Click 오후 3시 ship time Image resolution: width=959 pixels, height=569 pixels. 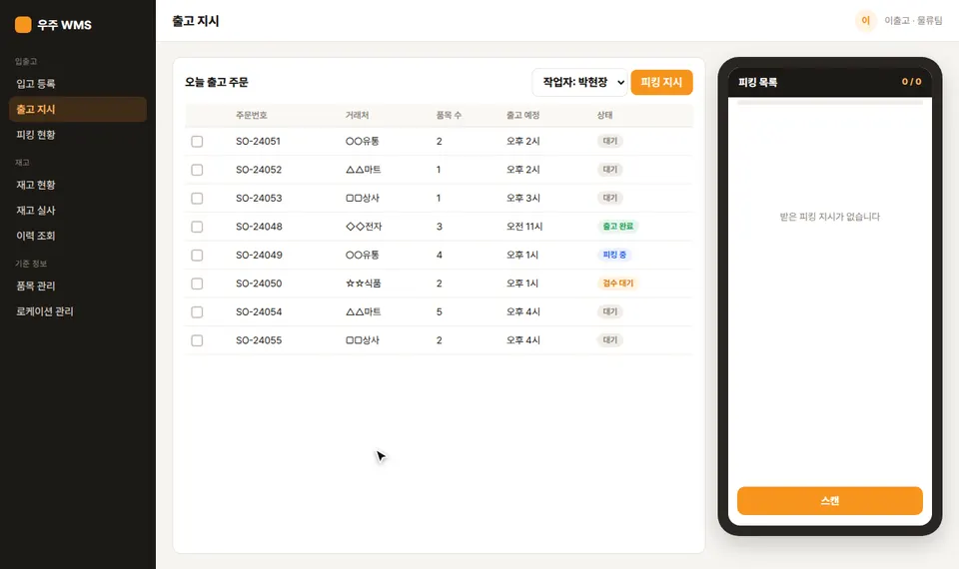(522, 198)
